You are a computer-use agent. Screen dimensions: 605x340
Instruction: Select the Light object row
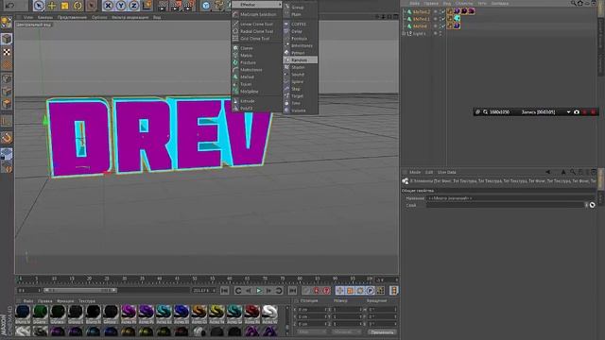[419, 34]
